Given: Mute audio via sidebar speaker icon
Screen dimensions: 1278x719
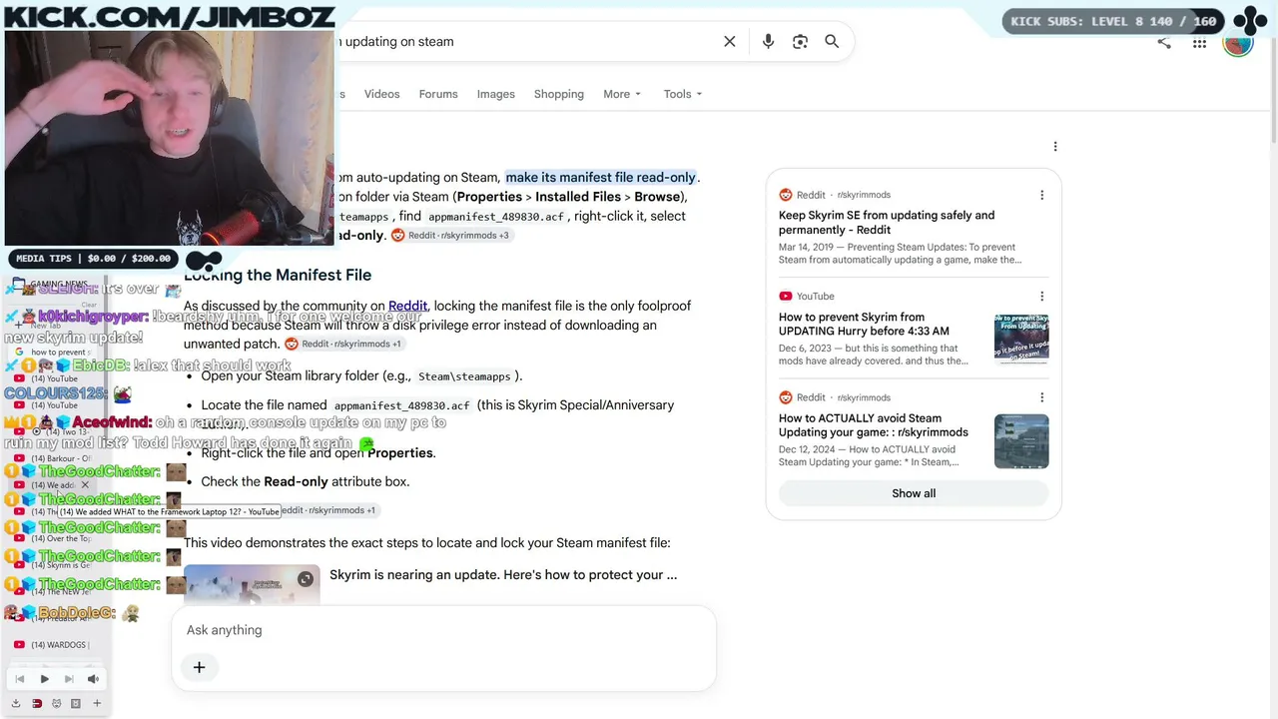Looking at the screenshot, I should (x=93, y=679).
